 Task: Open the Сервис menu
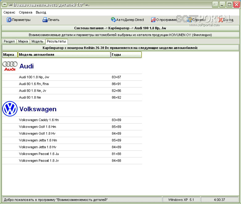(9, 12)
